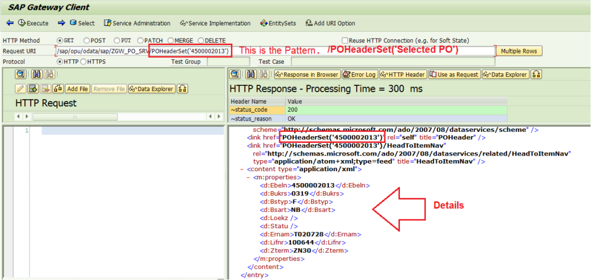591x280 pixels.
Task: Click in the Request URI field
Action: 274,51
